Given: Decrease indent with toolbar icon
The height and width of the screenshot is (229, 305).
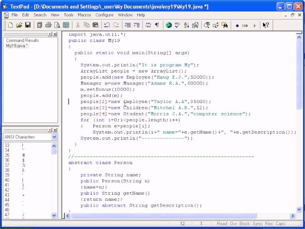Looking at the screenshot, I should tap(128, 25).
